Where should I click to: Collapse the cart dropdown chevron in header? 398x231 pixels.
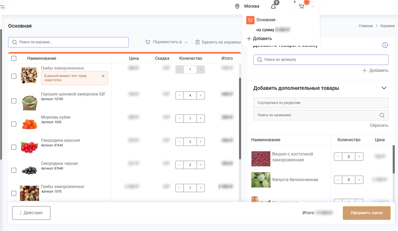(x=313, y=6)
